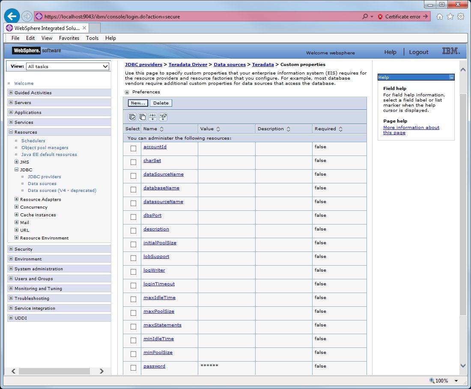Click the content pane scroll down arrow
The image size is (471, 389).
463,365
